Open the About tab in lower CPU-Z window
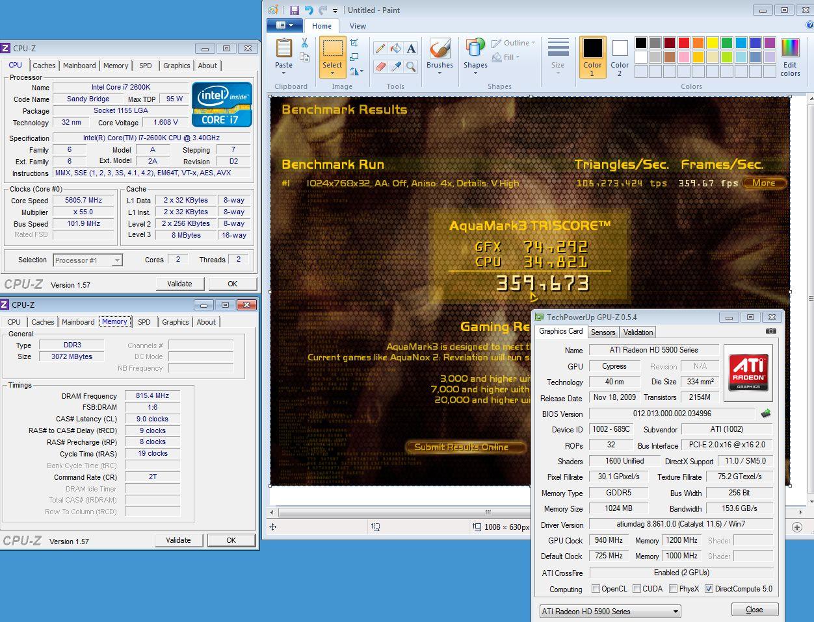Image resolution: width=814 pixels, height=622 pixels. pos(206,322)
